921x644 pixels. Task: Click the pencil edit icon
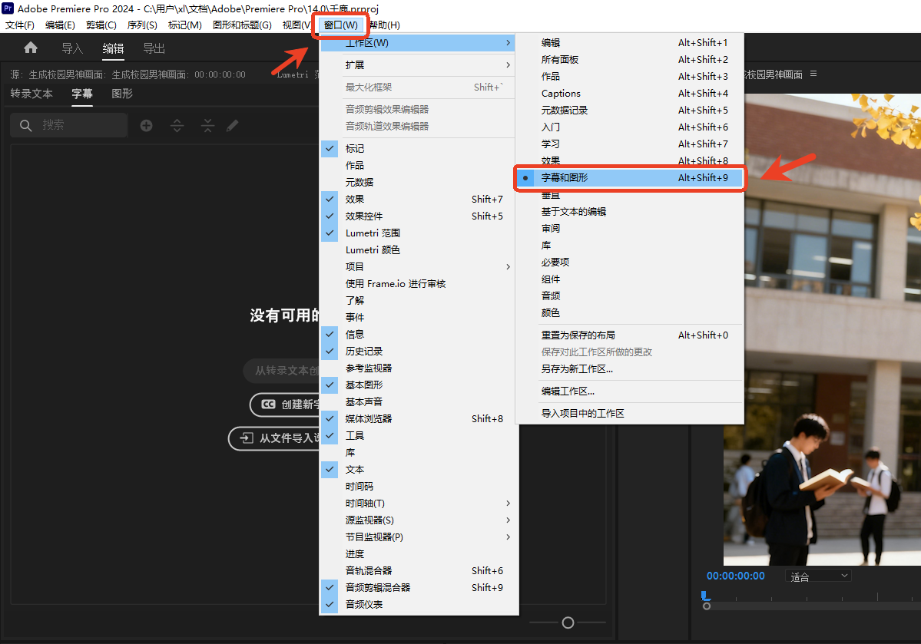[x=233, y=125]
